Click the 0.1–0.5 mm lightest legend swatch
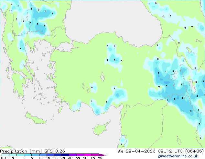Image resolution: width=205 pixels, height=159 pixels. (x=5, y=155)
